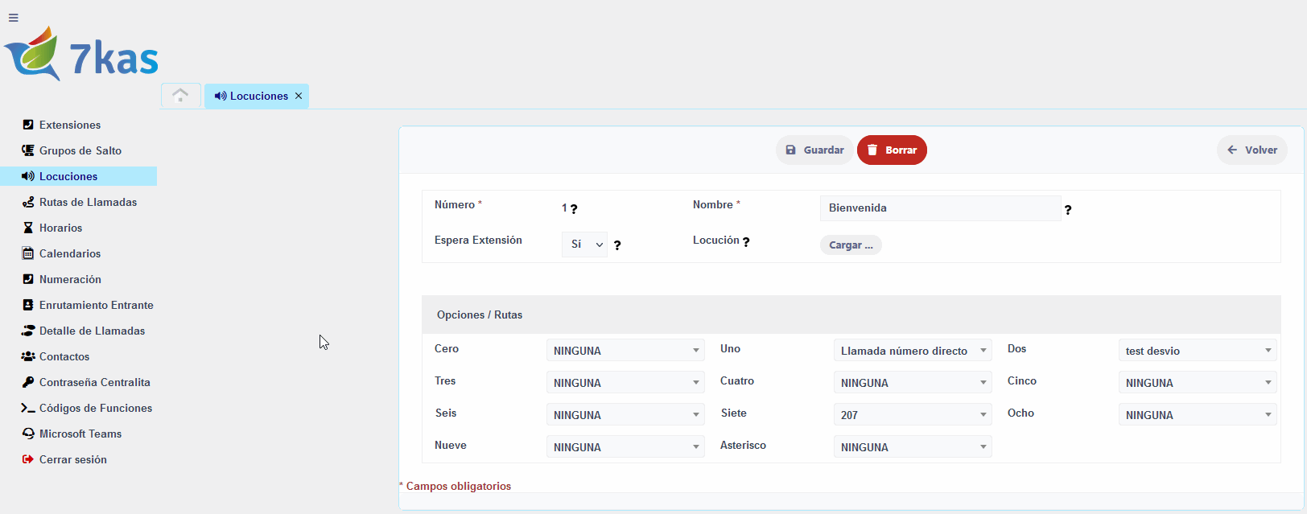The height and width of the screenshot is (514, 1307).
Task: Click the help icon beside Número
Action: [x=574, y=209]
